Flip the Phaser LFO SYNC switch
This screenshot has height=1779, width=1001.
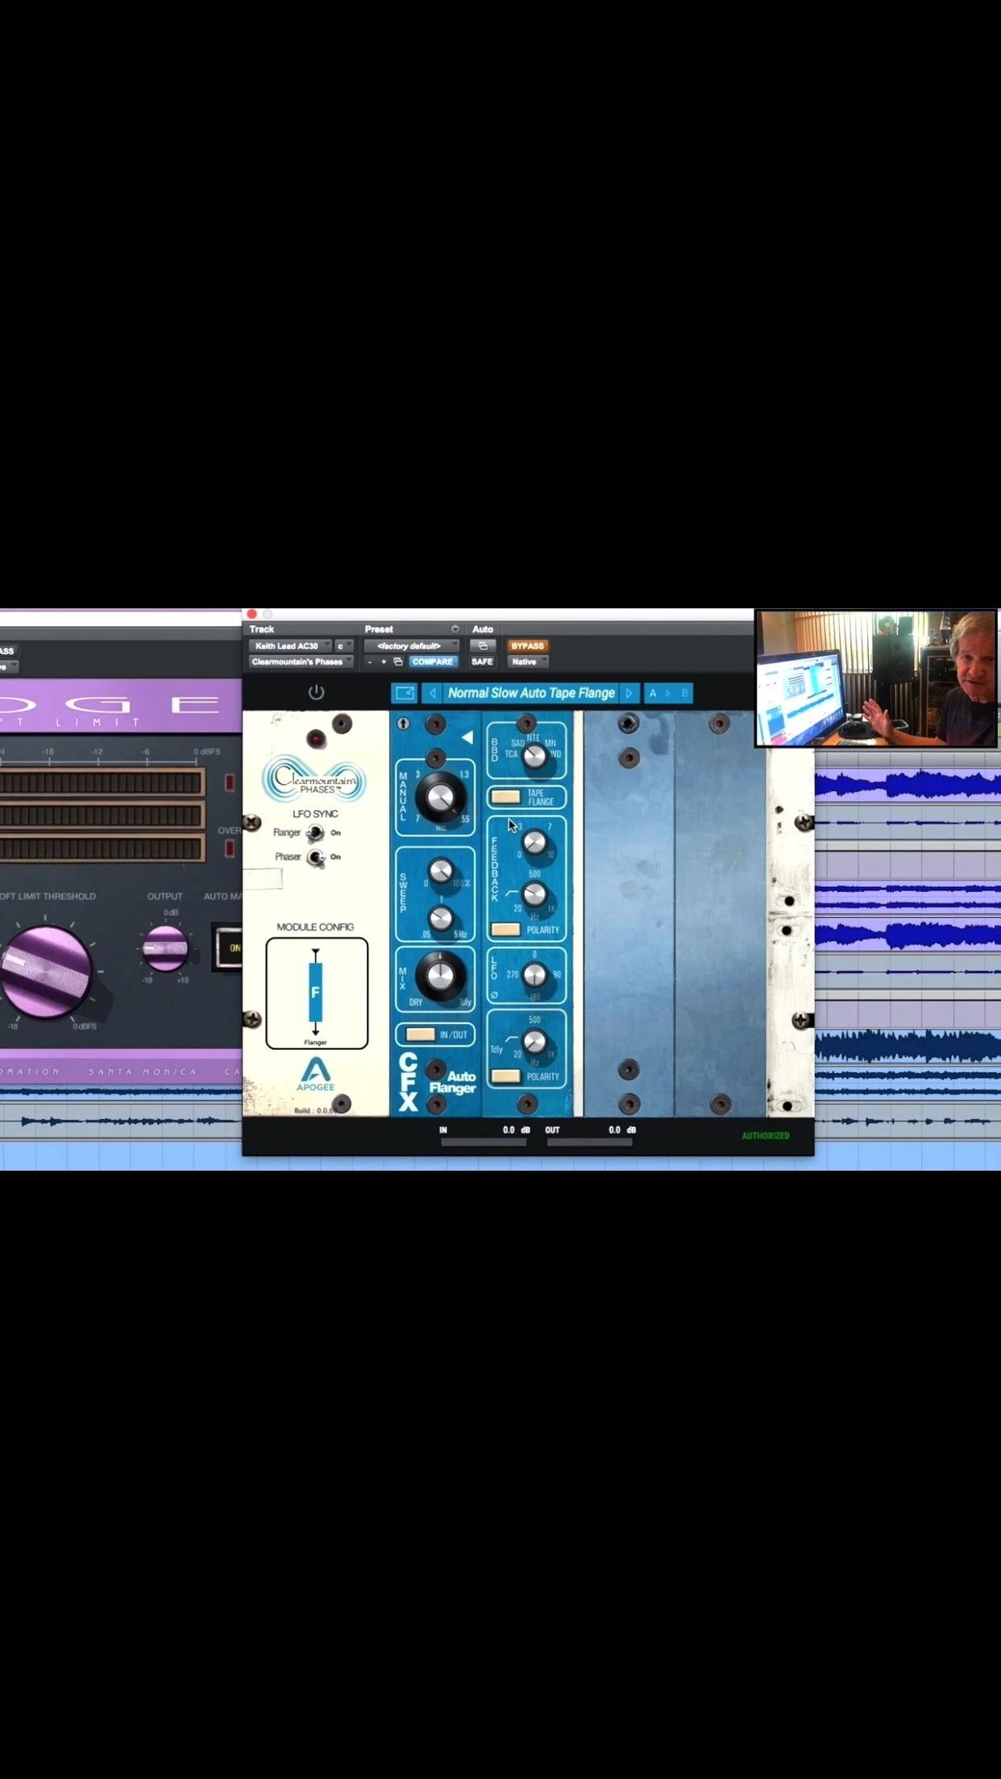316,857
